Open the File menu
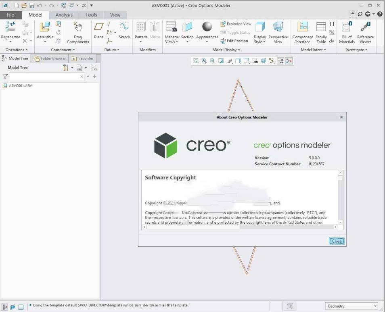The image size is (385, 312). [x=10, y=15]
